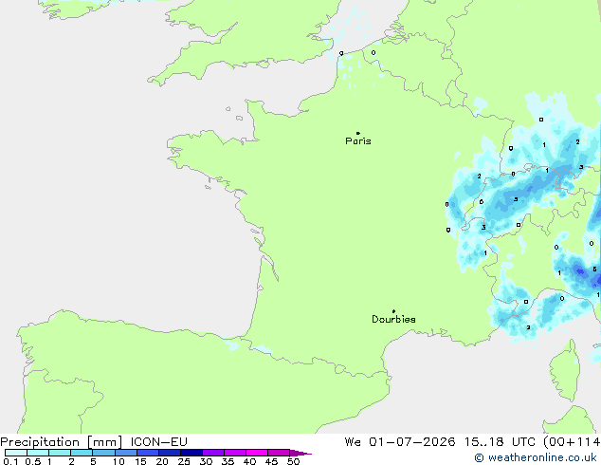Pick the 25–30 mm navy legend swatch

click(191, 453)
